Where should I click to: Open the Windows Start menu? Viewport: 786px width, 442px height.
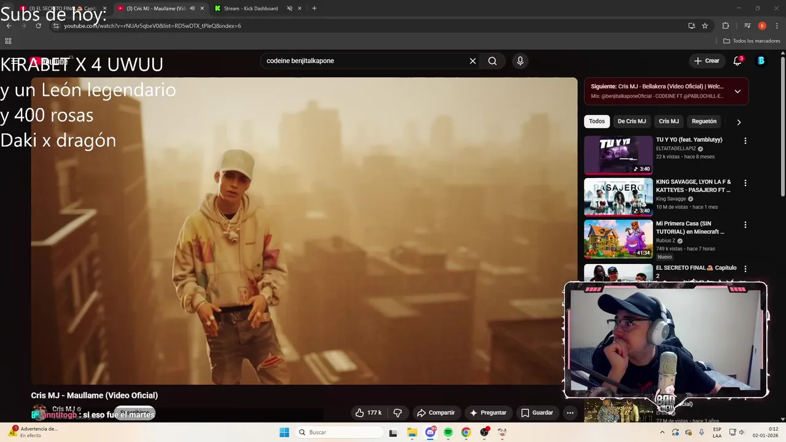pyautogui.click(x=284, y=432)
